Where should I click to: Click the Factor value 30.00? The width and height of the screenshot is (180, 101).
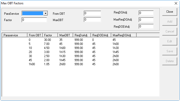coord(47,40)
